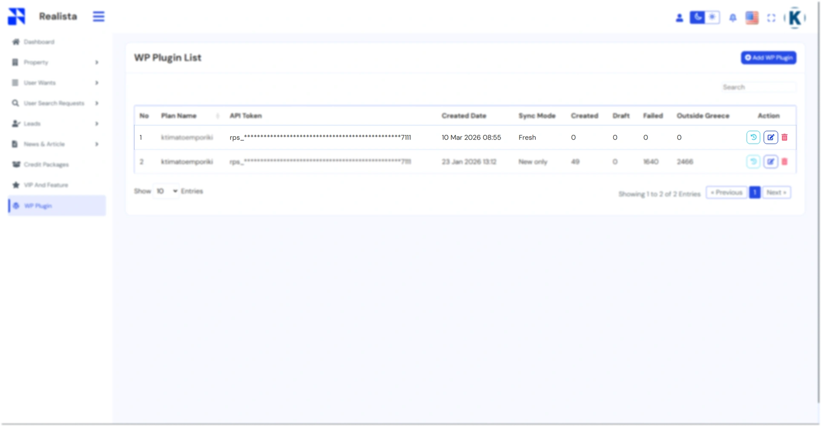Click into the Search field
This screenshot has width=821, height=426.
(759, 87)
